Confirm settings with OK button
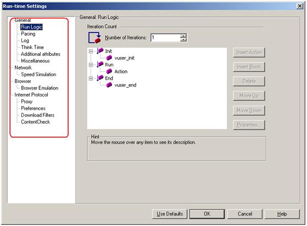 (207, 214)
